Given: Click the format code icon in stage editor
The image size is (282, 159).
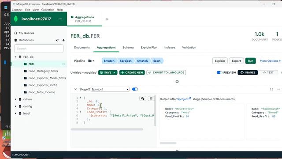Looking at the screenshot, I should pos(151,98).
